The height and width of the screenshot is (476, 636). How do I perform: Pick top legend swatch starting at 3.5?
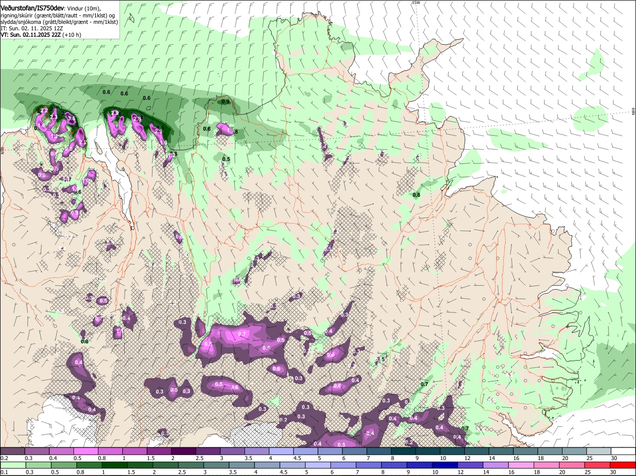[x=257, y=451]
